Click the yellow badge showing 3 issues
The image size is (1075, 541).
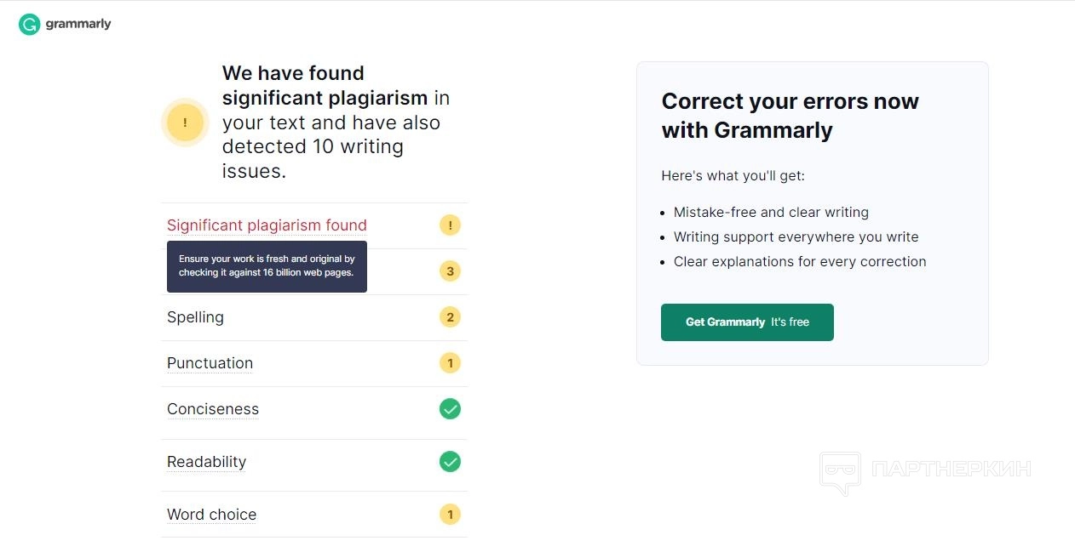click(450, 271)
